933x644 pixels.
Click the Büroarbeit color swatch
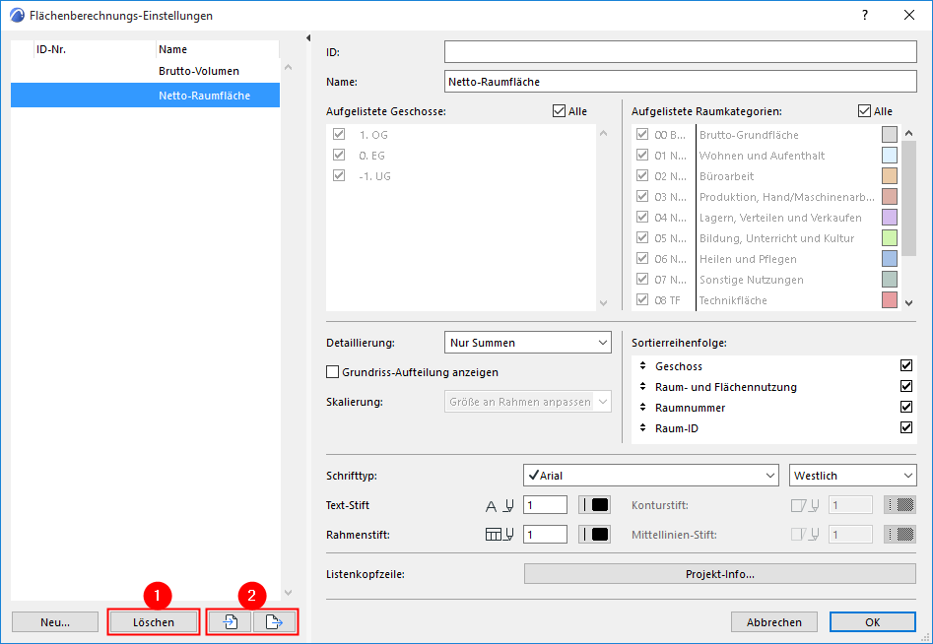[890, 176]
